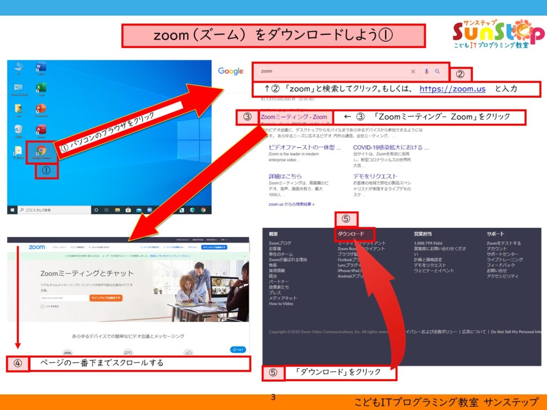Open the Recycle Bin on the desktop

click(19, 131)
